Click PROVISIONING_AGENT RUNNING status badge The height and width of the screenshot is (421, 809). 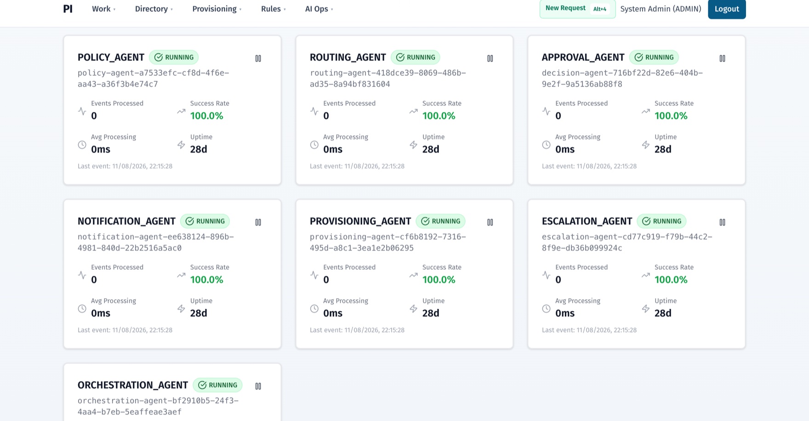pos(441,221)
